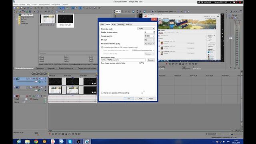Image resolution: width=256 pixels, height=144 pixels.
Task: Expand the By Type media bin node
Action: click(x=17, y=19)
